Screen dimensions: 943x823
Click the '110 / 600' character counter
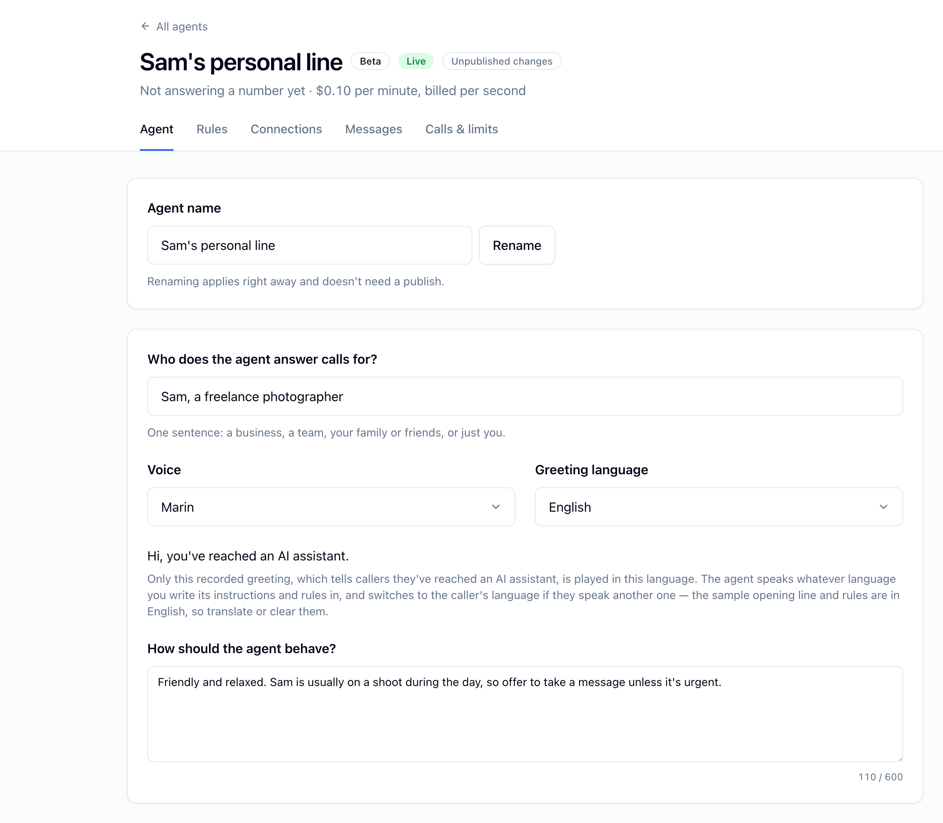[x=880, y=777]
